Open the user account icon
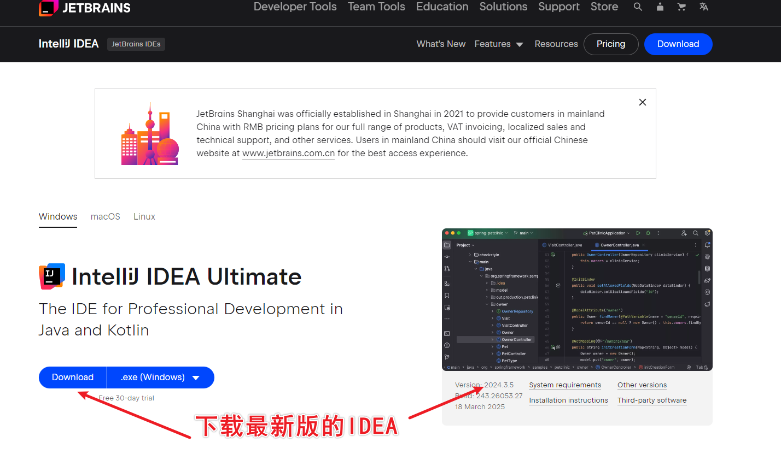The height and width of the screenshot is (460, 781). (x=660, y=7)
